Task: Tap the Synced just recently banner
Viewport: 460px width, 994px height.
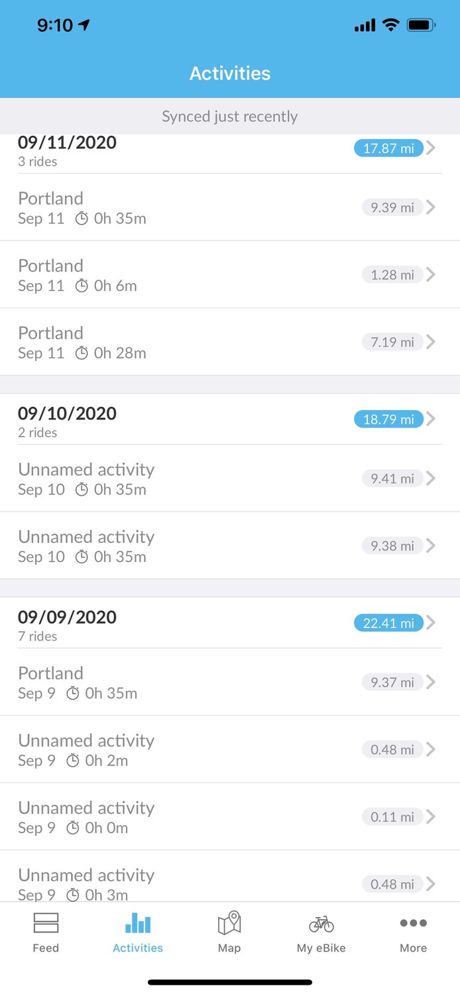Action: pos(230,117)
